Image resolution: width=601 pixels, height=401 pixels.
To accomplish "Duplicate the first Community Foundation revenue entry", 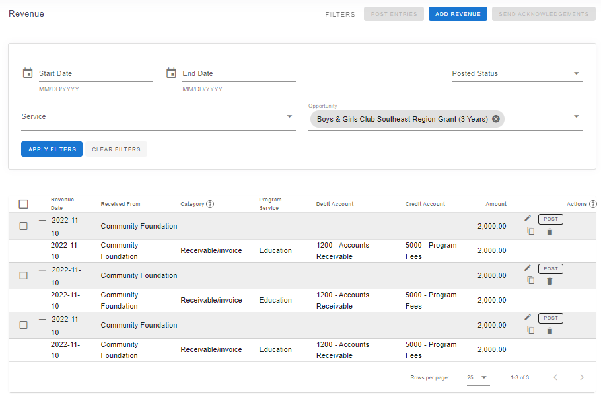I will coord(530,231).
